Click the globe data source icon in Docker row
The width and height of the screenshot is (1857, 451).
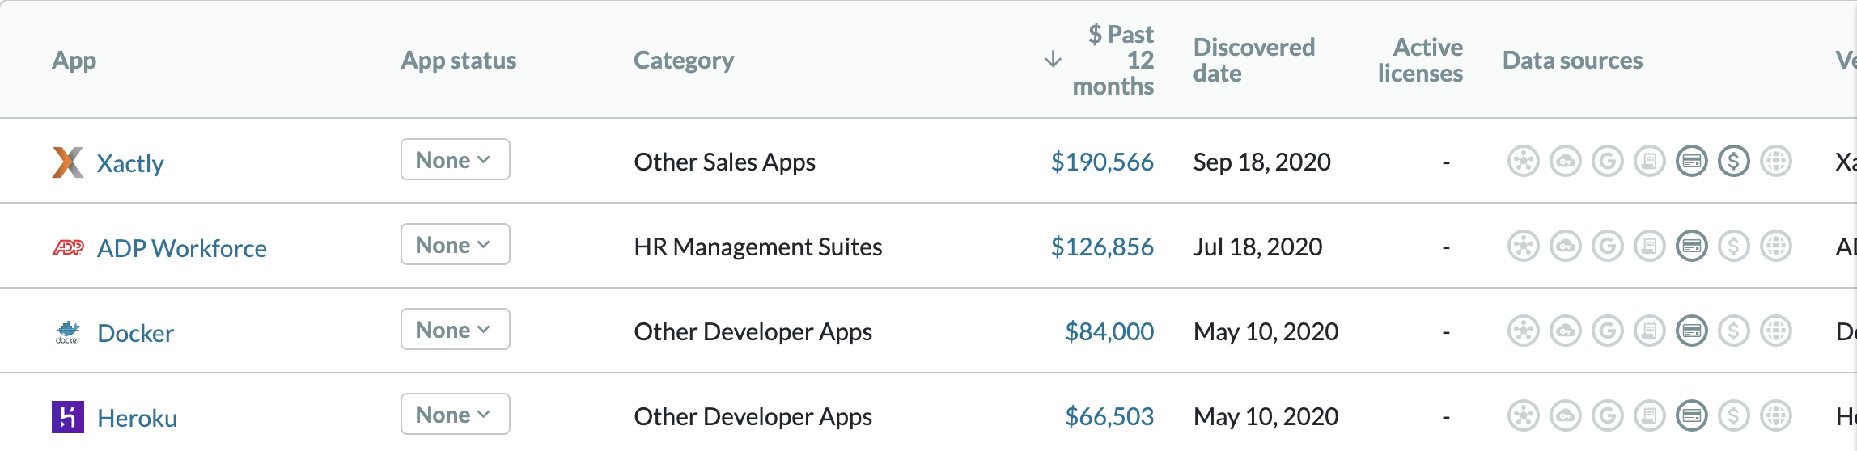(1775, 331)
